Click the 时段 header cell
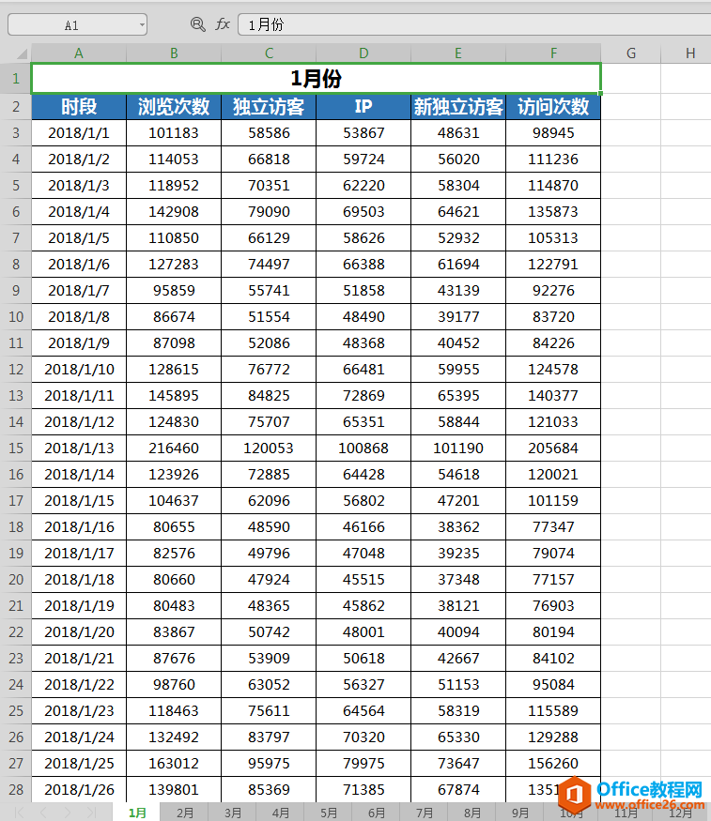Screen dimensions: 711x821 pyautogui.click(x=79, y=107)
